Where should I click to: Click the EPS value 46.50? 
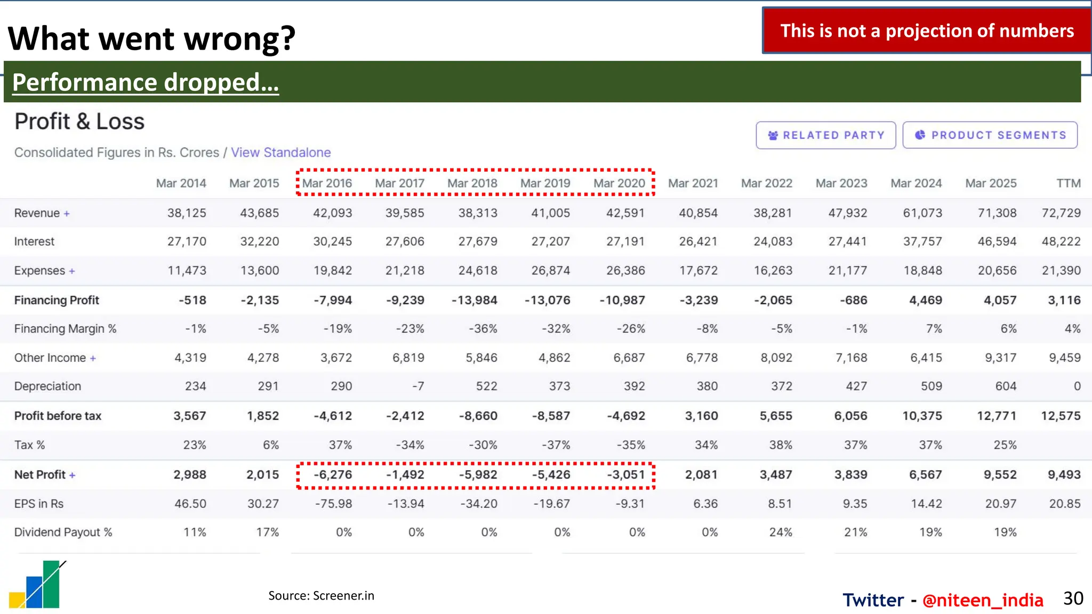tap(190, 504)
